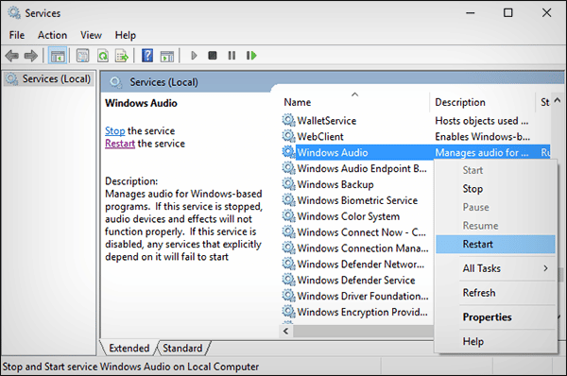The width and height of the screenshot is (567, 376).
Task: Click the gear icon beside WebClient
Action: pyautogui.click(x=288, y=136)
